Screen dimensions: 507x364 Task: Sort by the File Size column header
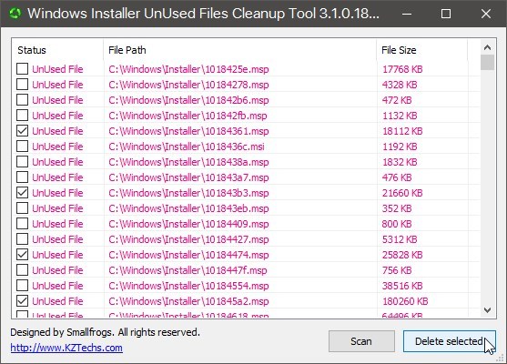(x=422, y=50)
